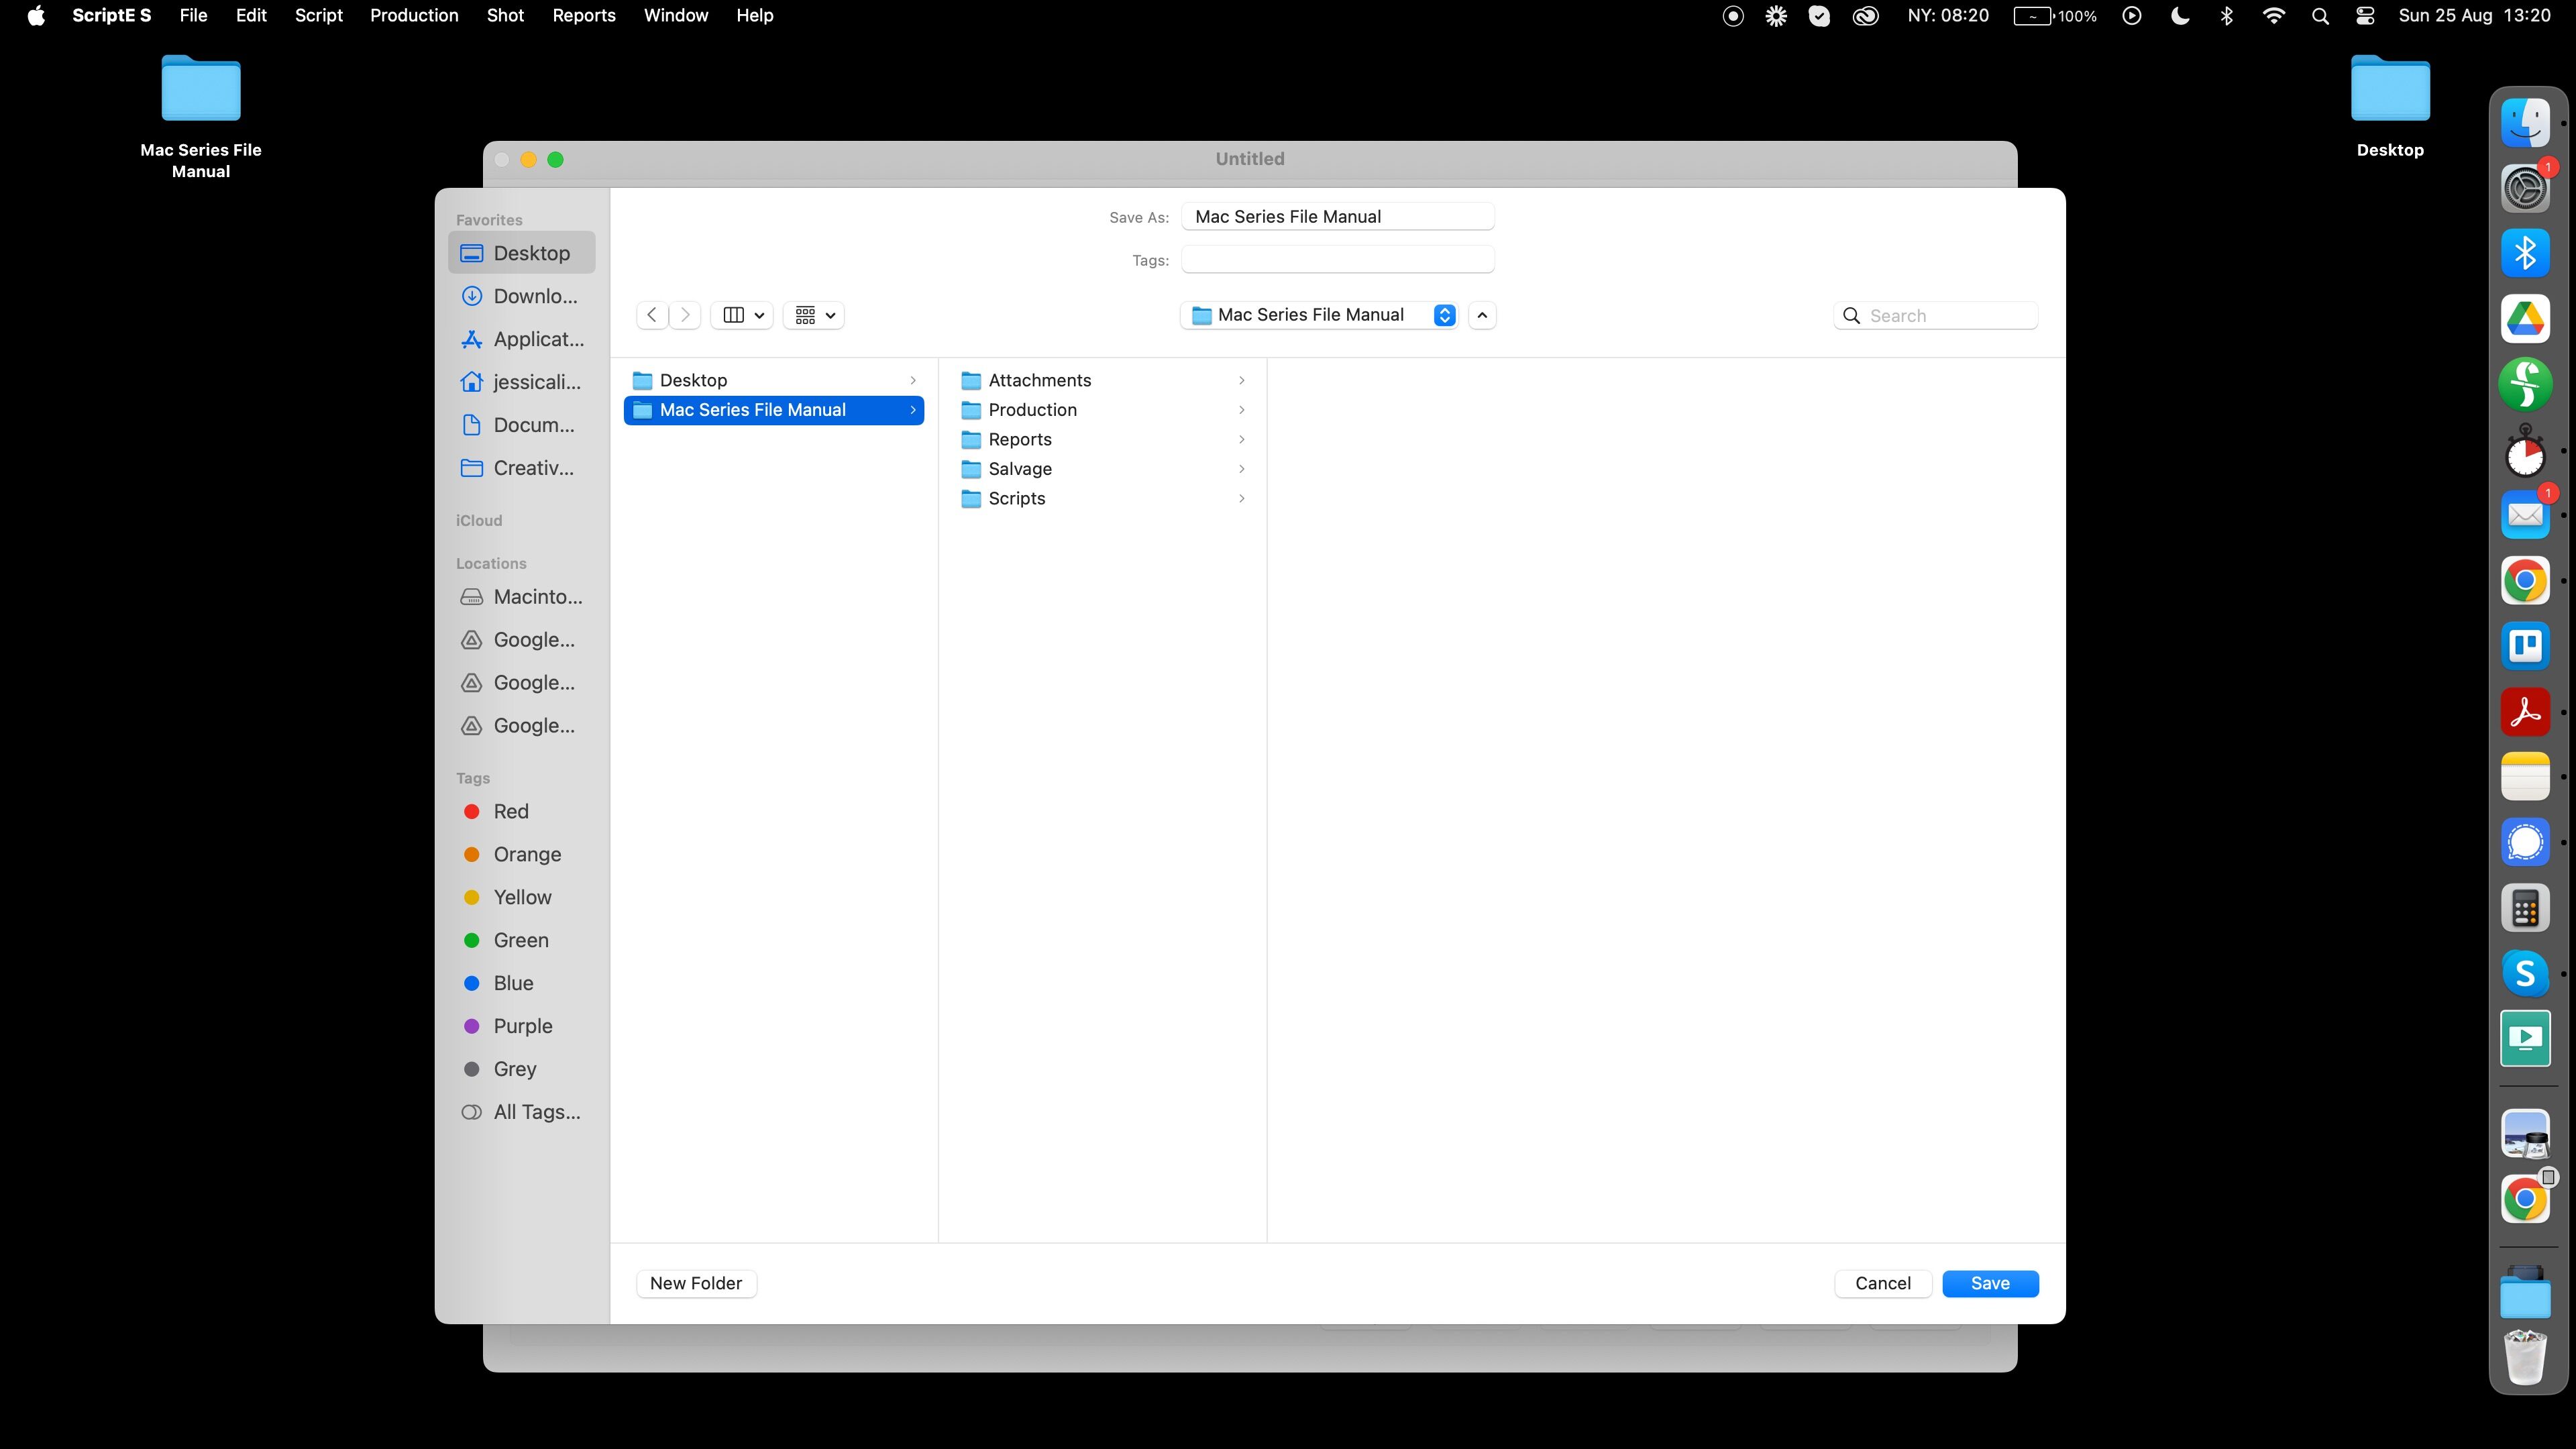
Task: Open the Mac Series File Manual location popup
Action: coord(1318,315)
